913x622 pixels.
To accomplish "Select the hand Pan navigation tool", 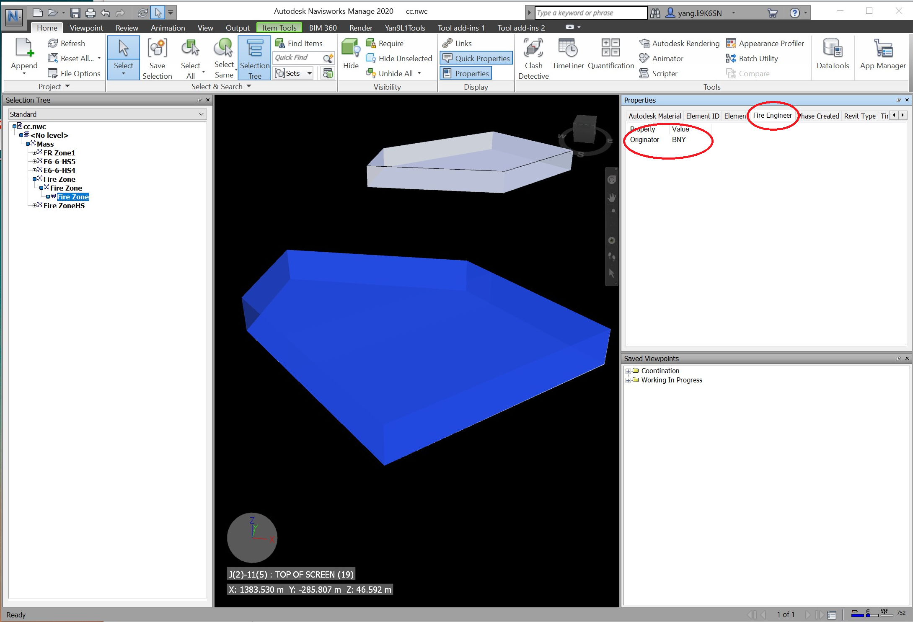I will [x=612, y=197].
